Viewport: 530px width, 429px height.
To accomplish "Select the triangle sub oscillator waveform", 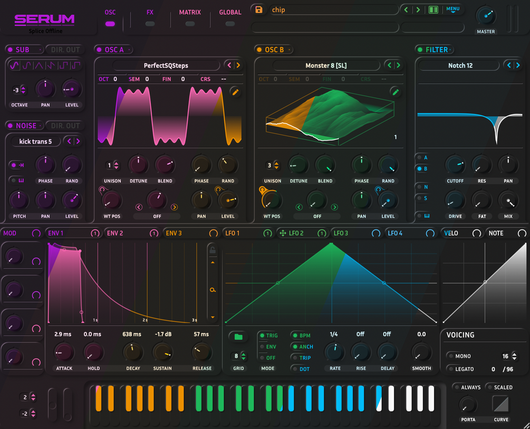I will [x=39, y=65].
